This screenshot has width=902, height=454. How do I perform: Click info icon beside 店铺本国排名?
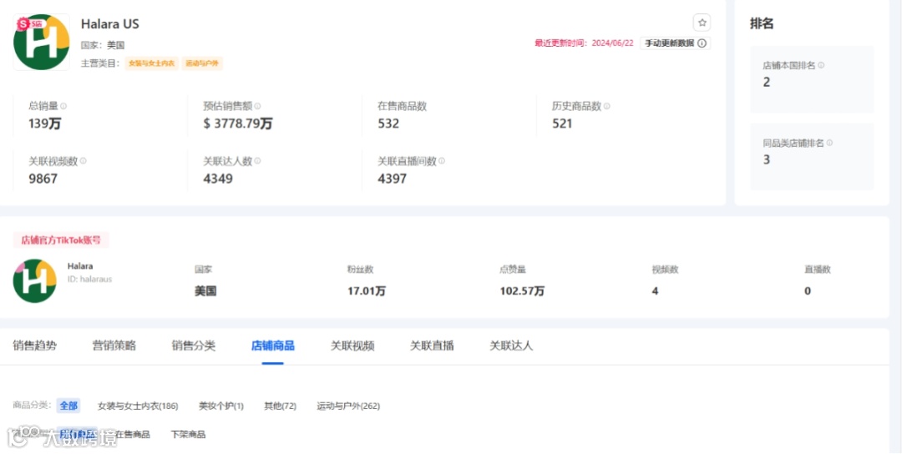[821, 66]
